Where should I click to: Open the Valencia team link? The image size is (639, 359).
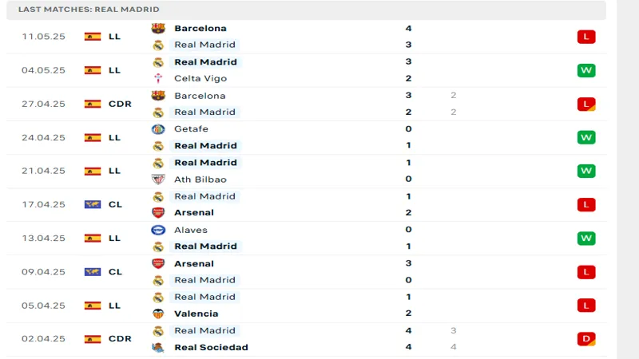tap(196, 314)
